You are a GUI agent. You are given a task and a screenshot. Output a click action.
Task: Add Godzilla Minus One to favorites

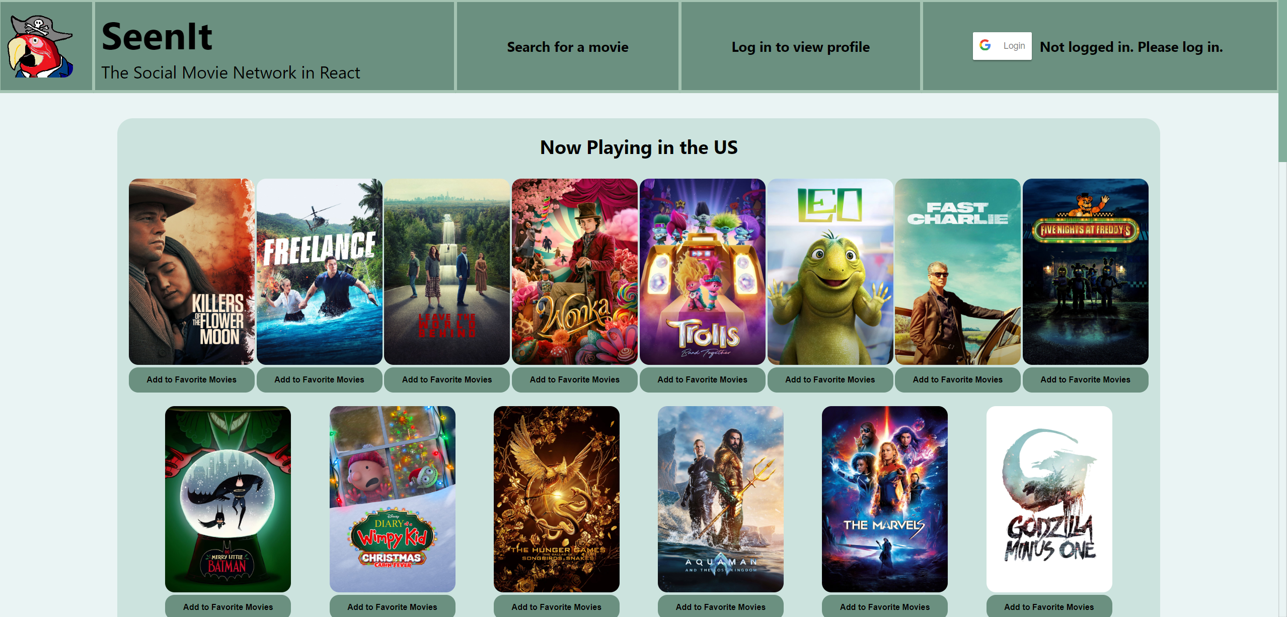pos(1049,606)
